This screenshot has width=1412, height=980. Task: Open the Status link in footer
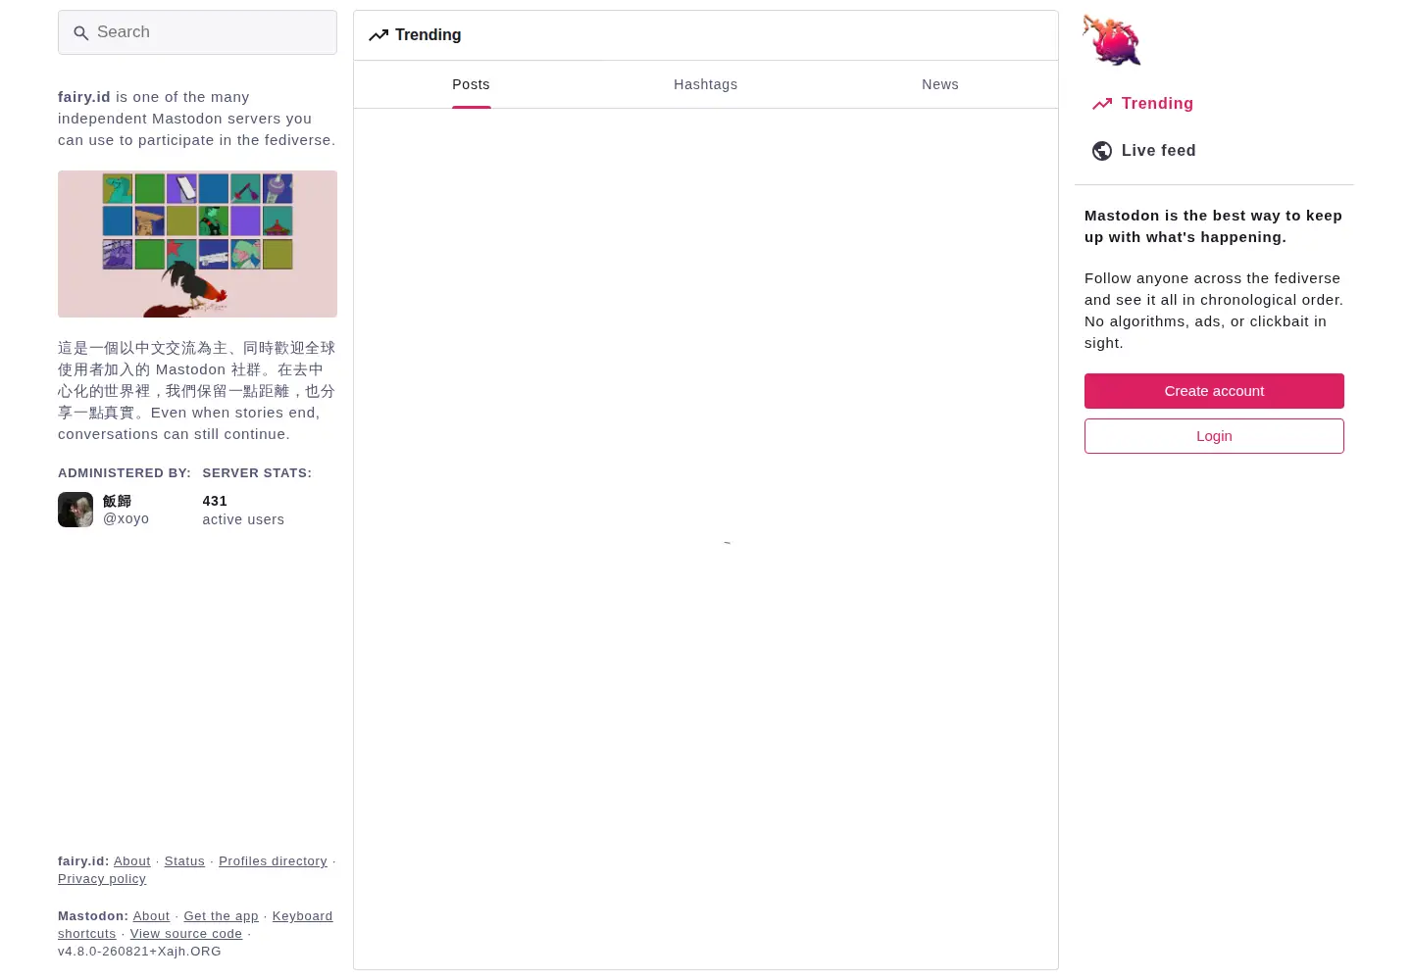(184, 861)
